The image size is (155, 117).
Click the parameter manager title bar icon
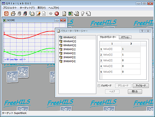58,31
